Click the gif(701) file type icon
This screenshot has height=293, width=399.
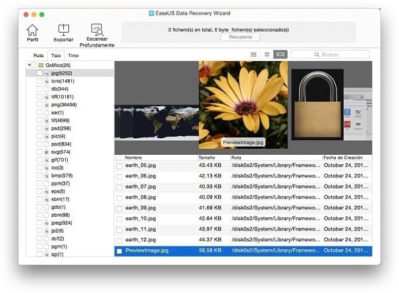tap(47, 160)
